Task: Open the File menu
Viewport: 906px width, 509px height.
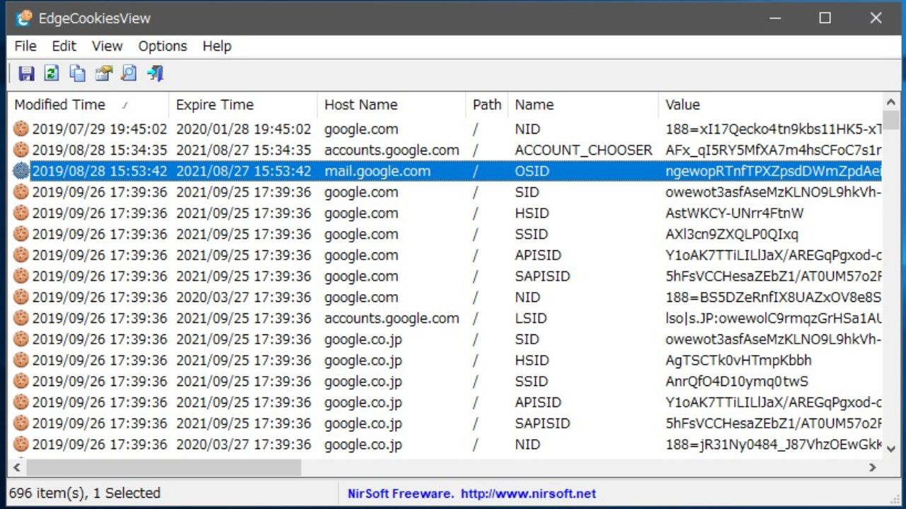Action: click(x=25, y=46)
